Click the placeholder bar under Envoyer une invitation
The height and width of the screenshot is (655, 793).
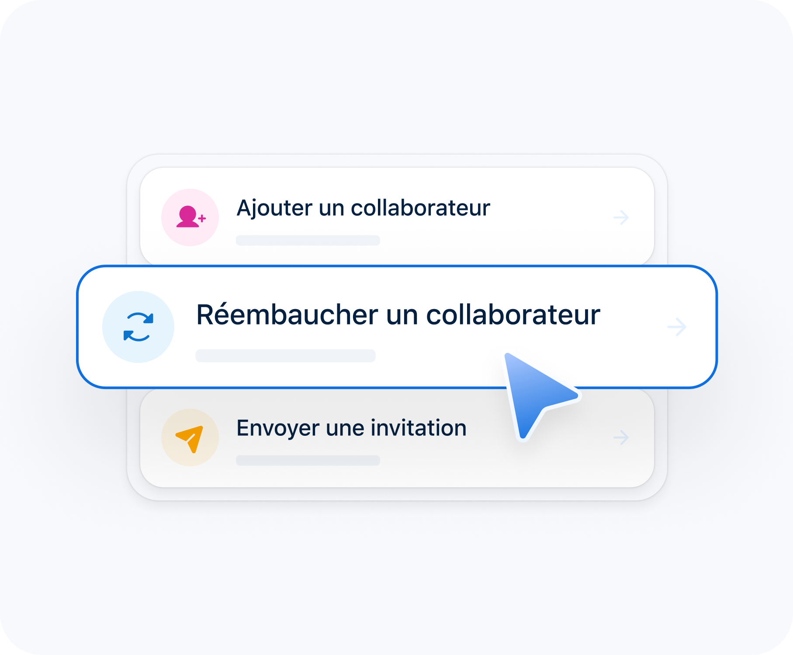point(308,461)
